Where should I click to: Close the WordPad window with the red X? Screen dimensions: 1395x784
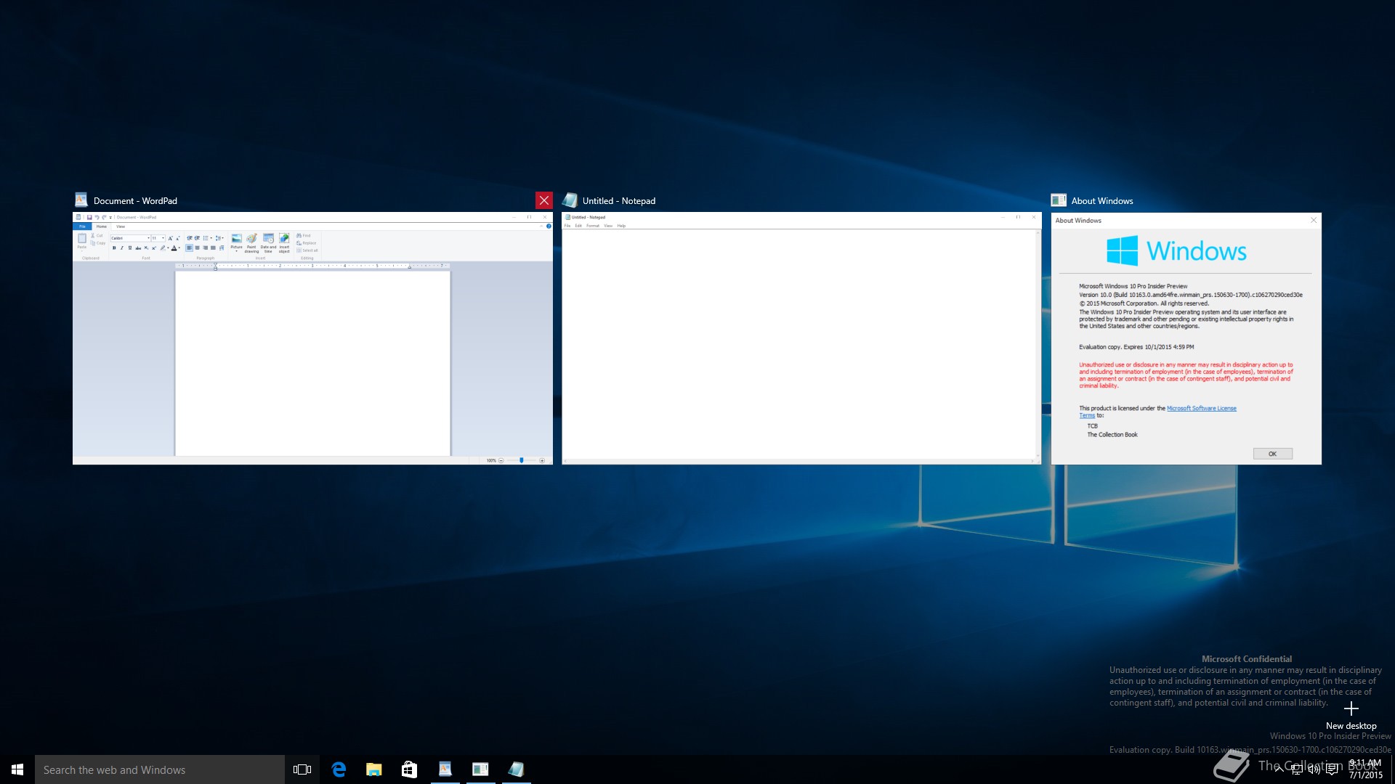[x=543, y=200]
